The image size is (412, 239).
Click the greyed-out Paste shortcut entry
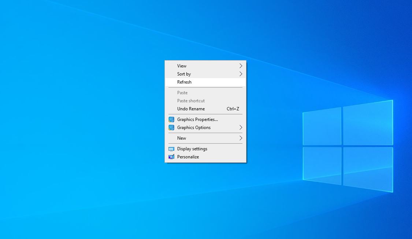(x=205, y=101)
